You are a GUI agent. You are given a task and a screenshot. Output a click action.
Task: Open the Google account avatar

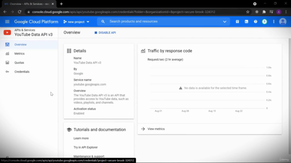click(x=283, y=22)
